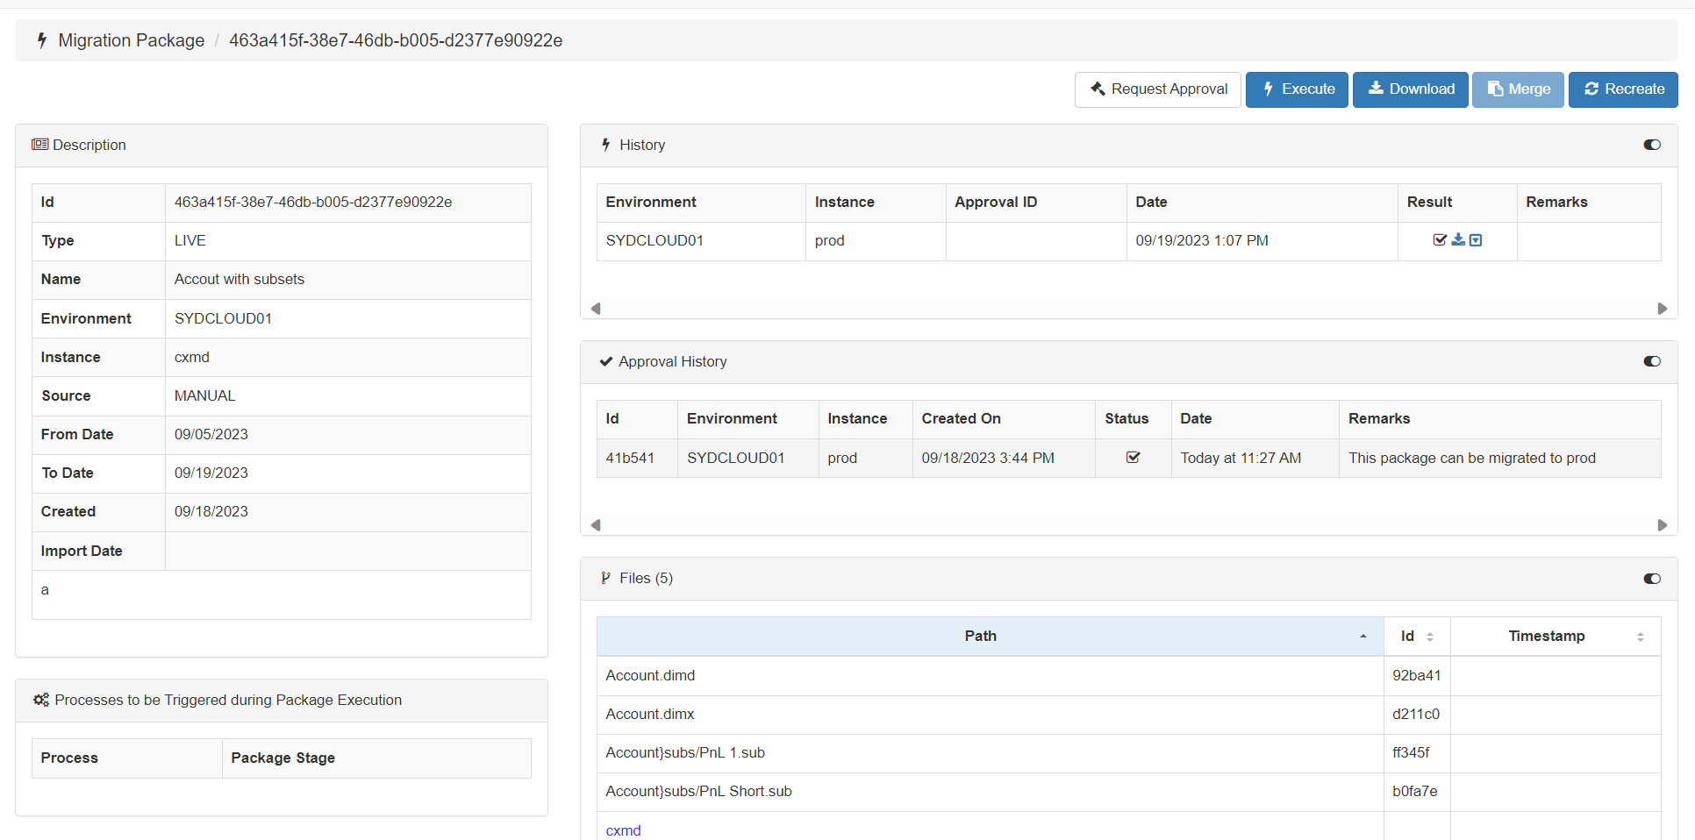Open the blue dropdown caret in the History Result column

pyautogui.click(x=1477, y=239)
